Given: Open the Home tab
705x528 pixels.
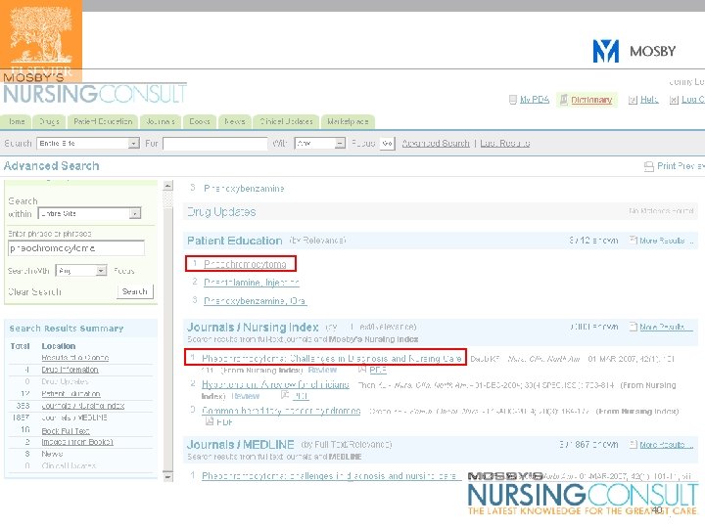Looking at the screenshot, I should [16, 121].
